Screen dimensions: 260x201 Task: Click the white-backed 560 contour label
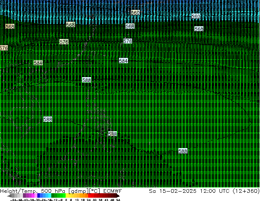(196, 16)
